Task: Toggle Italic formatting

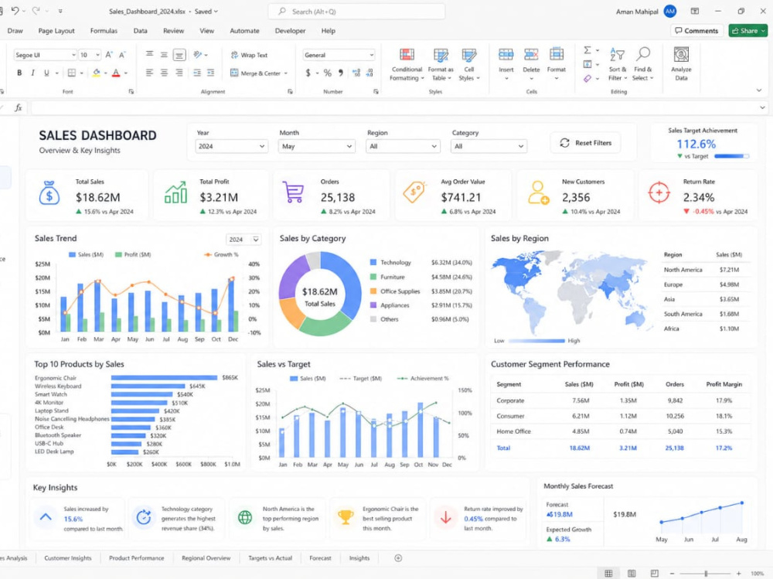Action: (x=32, y=73)
